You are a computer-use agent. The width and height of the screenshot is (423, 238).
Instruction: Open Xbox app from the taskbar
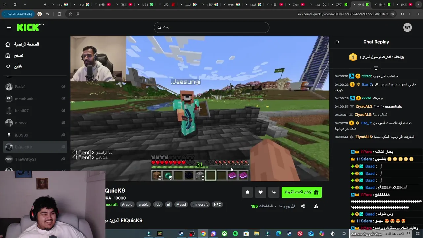pyautogui.click(x=224, y=234)
